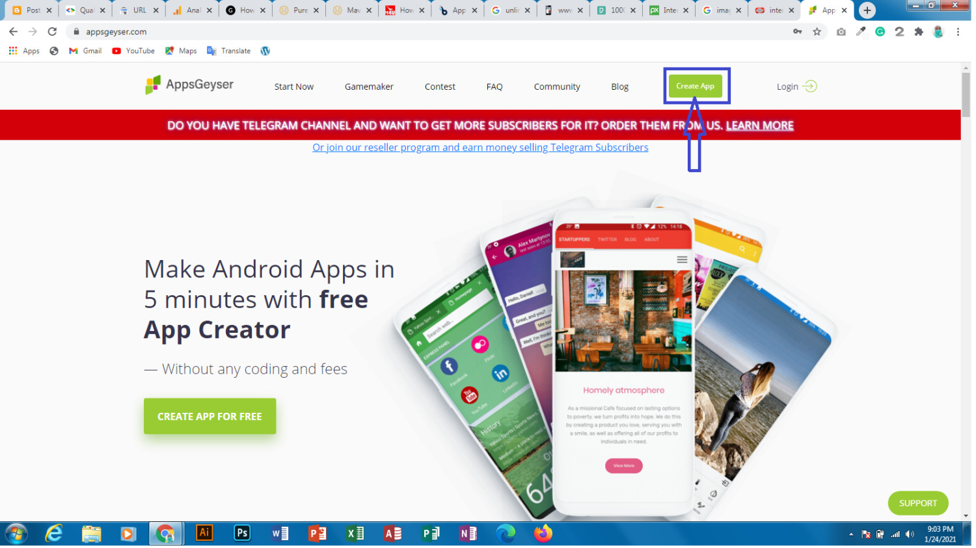Open Adobe Illustrator from taskbar
This screenshot has height=548, width=976.
(204, 534)
